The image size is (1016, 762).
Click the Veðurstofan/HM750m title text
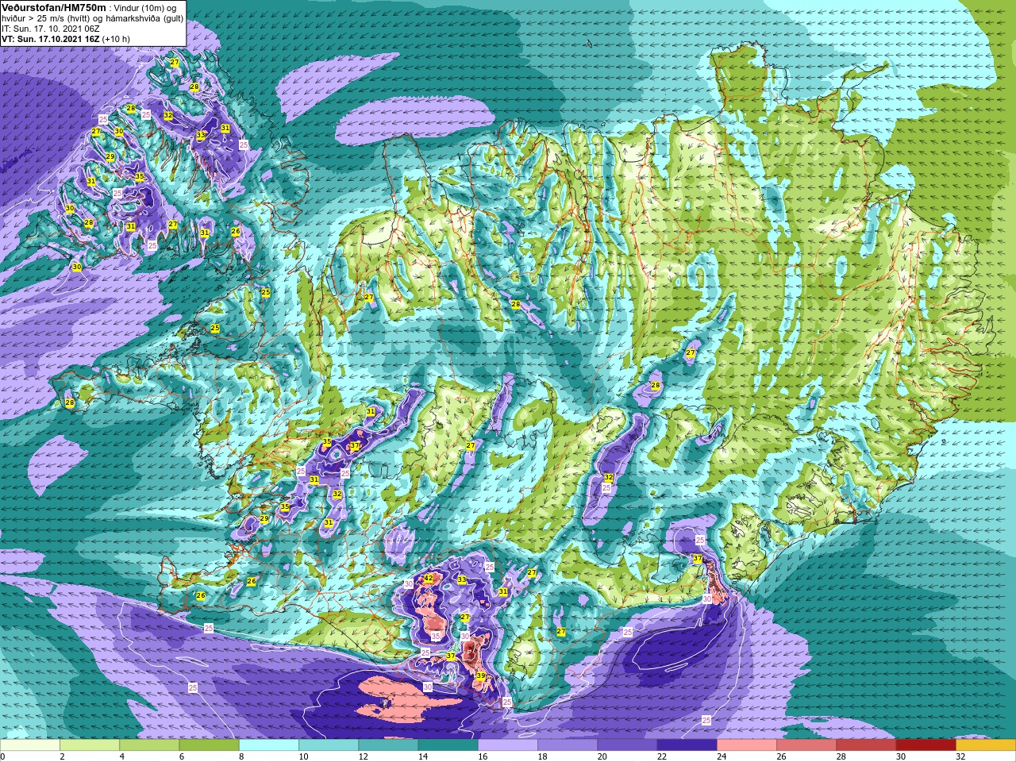(x=54, y=7)
